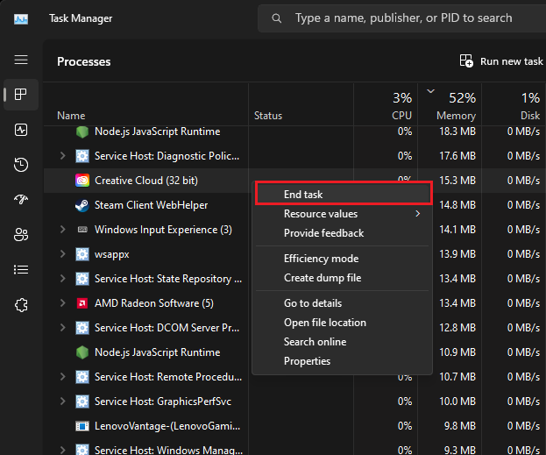This screenshot has height=455, width=546.
Task: Click the search box in Task Manager
Action: tap(403, 18)
